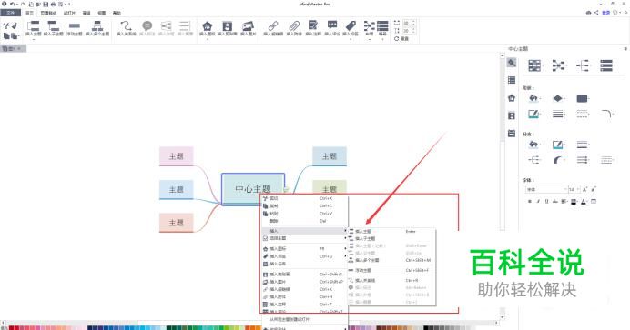This screenshot has height=330, width=630.
Task: Increase font size with A+ button
Action: pos(585,189)
